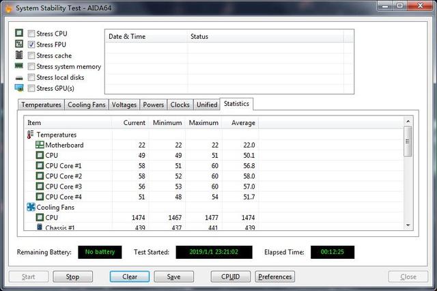This screenshot has height=291, width=437.
Task: Click the local disks drive icon
Action: [19, 78]
